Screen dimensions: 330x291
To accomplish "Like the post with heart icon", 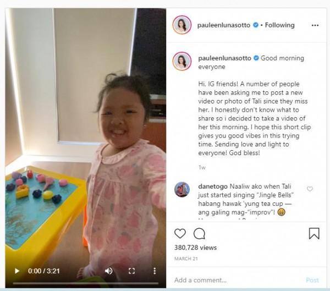I will [180, 234].
